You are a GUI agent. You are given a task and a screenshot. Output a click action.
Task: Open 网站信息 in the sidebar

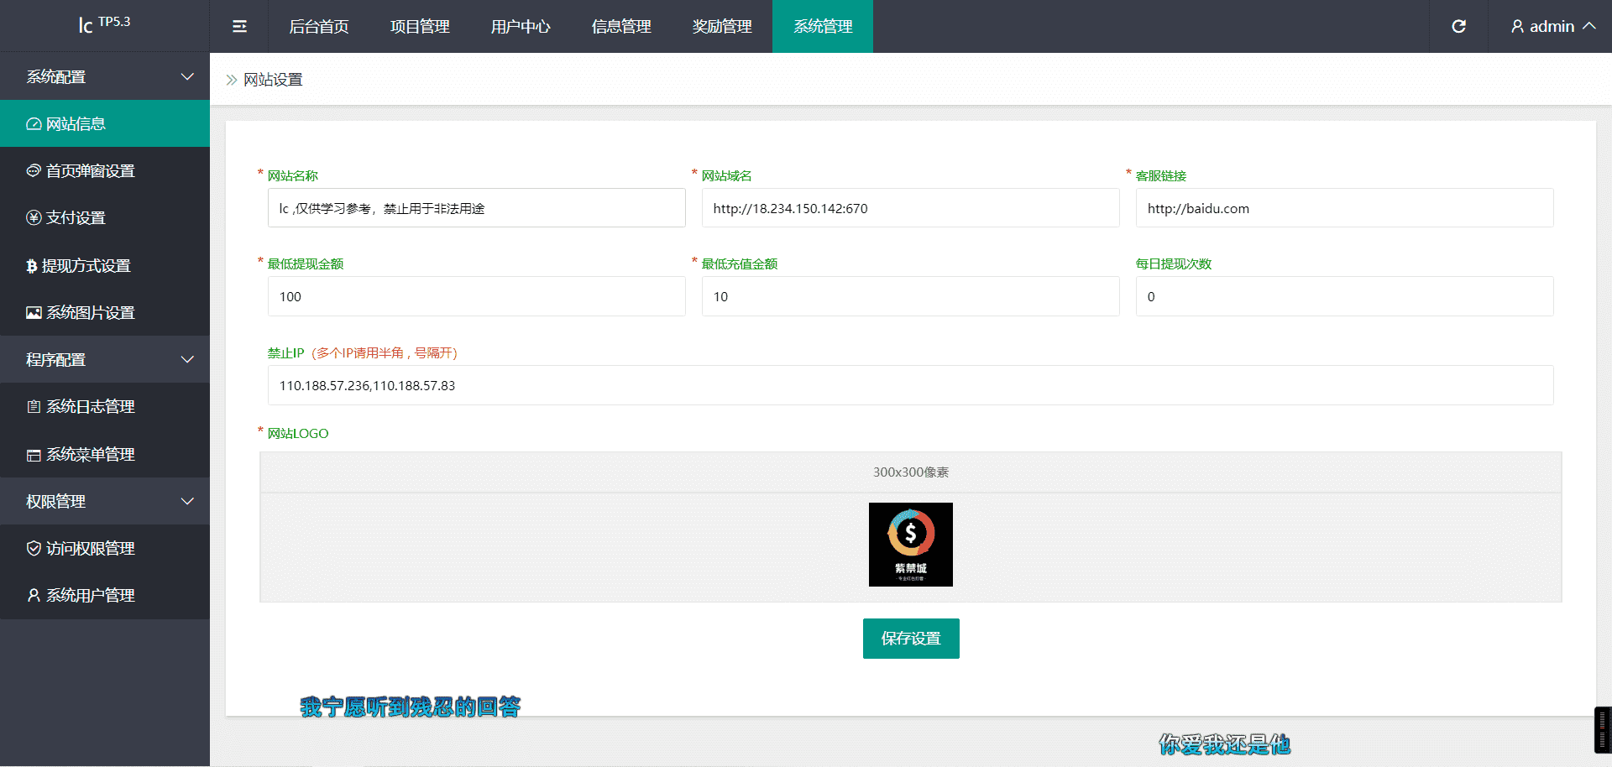coord(105,123)
